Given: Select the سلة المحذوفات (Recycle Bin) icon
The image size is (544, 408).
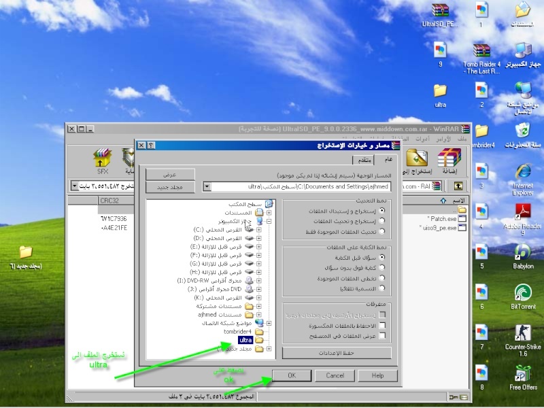Looking at the screenshot, I should [523, 135].
